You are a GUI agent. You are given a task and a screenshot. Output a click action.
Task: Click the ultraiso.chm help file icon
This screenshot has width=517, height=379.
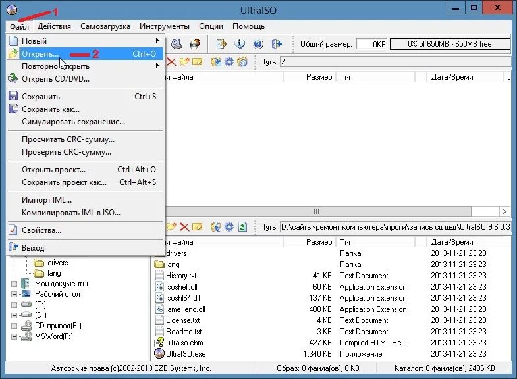point(159,342)
